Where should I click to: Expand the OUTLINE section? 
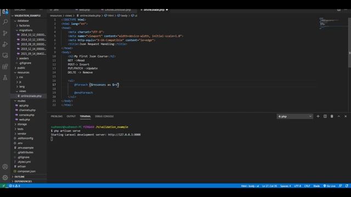(20, 177)
